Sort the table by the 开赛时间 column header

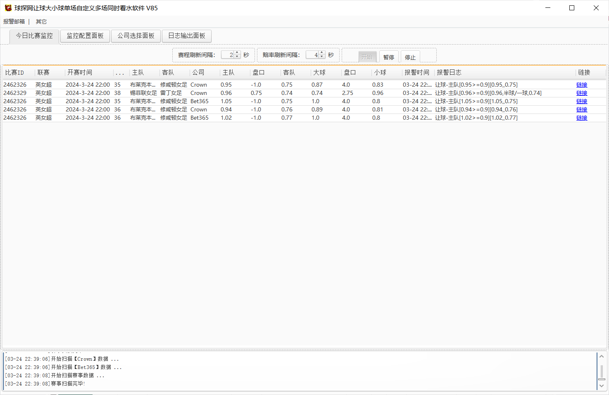tap(80, 73)
